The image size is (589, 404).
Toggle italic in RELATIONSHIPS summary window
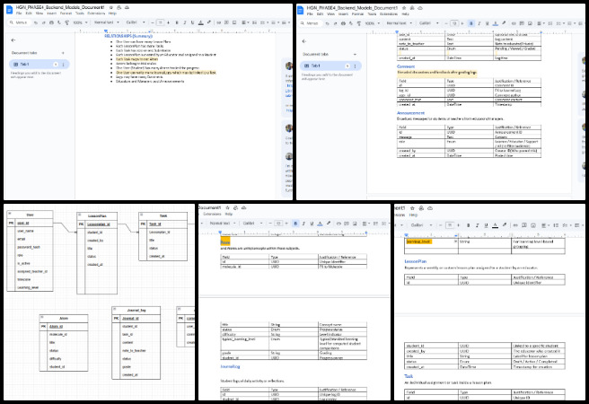point(184,22)
